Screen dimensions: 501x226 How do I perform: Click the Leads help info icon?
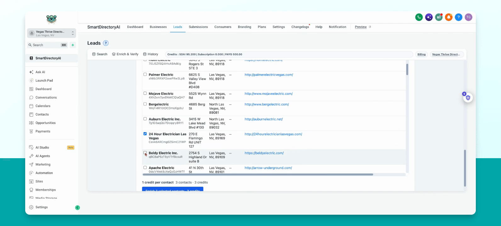(x=106, y=43)
